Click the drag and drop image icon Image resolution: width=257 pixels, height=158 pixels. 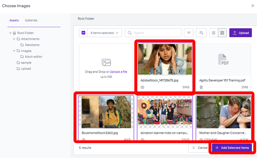pos(106,62)
